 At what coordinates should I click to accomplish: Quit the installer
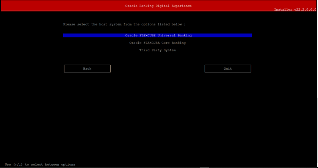pos(228,69)
